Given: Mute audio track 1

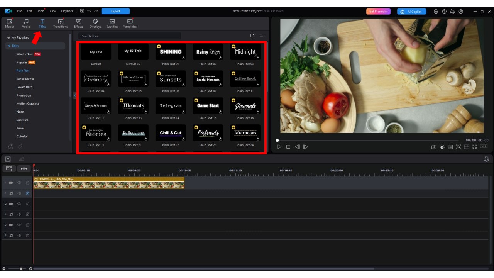Looking at the screenshot, I should click(x=19, y=193).
